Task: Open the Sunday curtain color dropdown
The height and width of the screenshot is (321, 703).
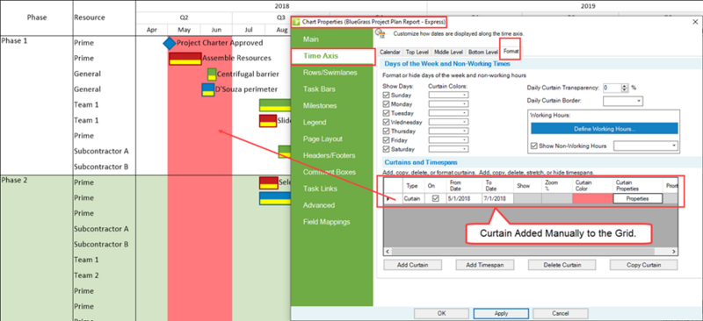Action: click(449, 95)
